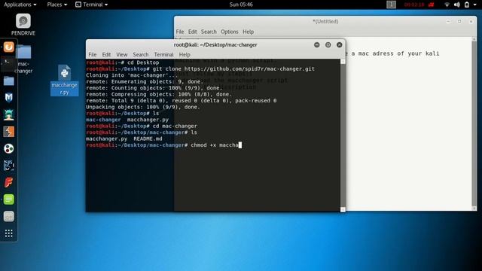The width and height of the screenshot is (482, 271).
Task: Maximize the terminal window
Action: [x=328, y=45]
